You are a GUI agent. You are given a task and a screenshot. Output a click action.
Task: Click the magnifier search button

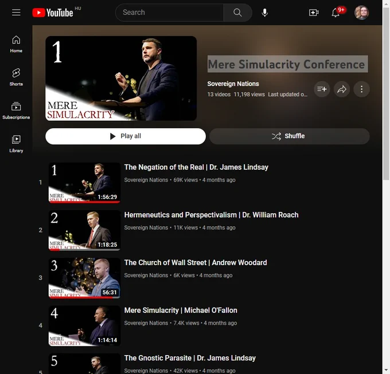[x=237, y=13]
